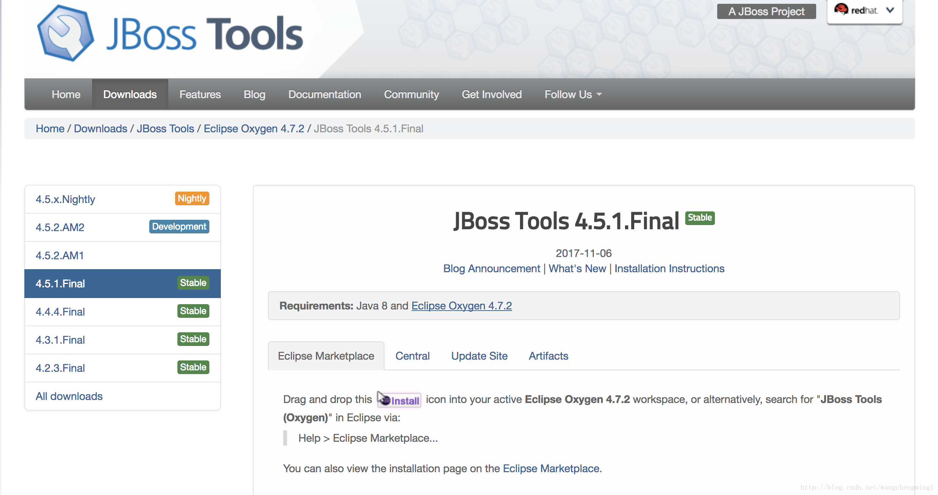938x495 pixels.
Task: Open the Eclipse Marketplace installation page link
Action: tap(551, 468)
